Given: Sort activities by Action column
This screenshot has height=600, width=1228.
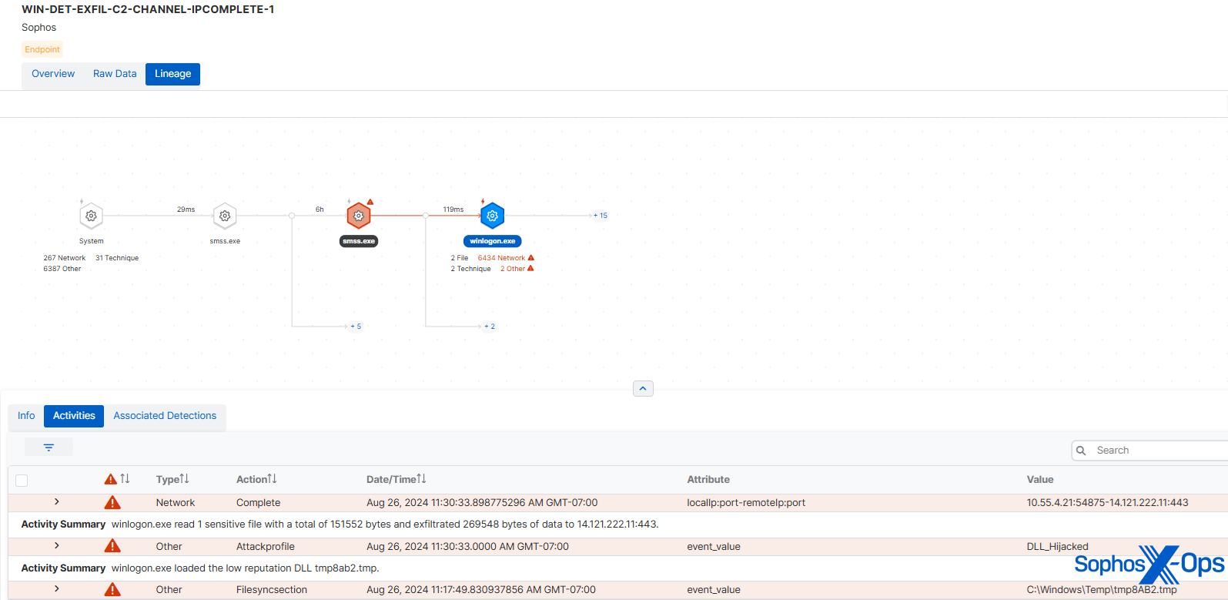Looking at the screenshot, I should click(x=256, y=479).
